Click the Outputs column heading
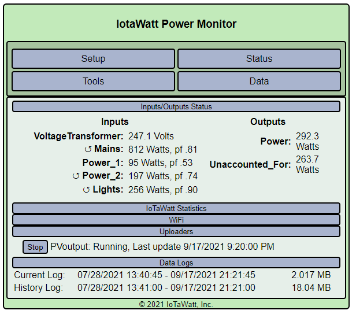The image size is (356, 314). coord(268,122)
